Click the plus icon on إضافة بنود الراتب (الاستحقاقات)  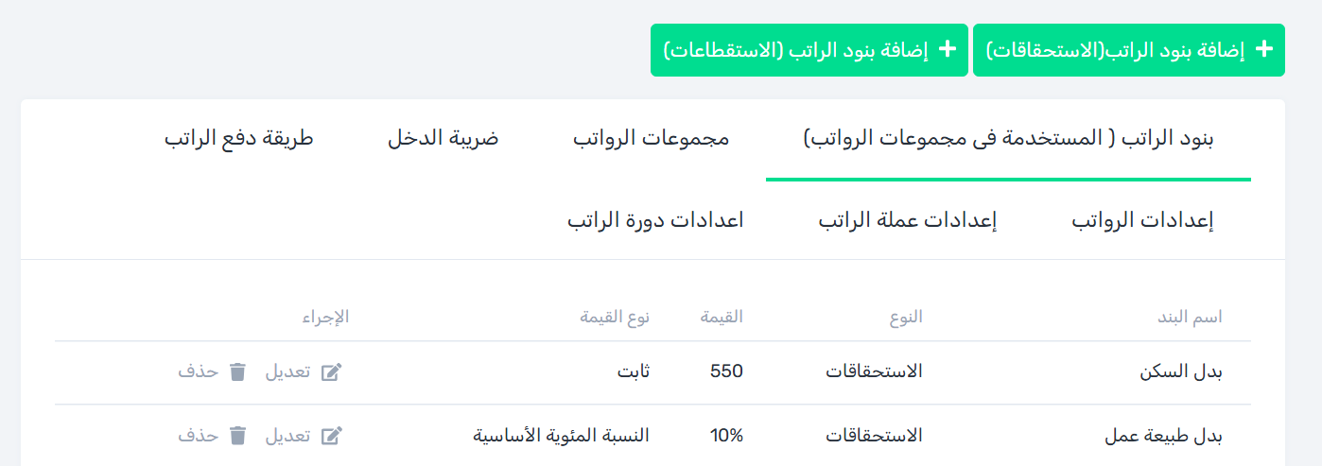coord(1263,50)
